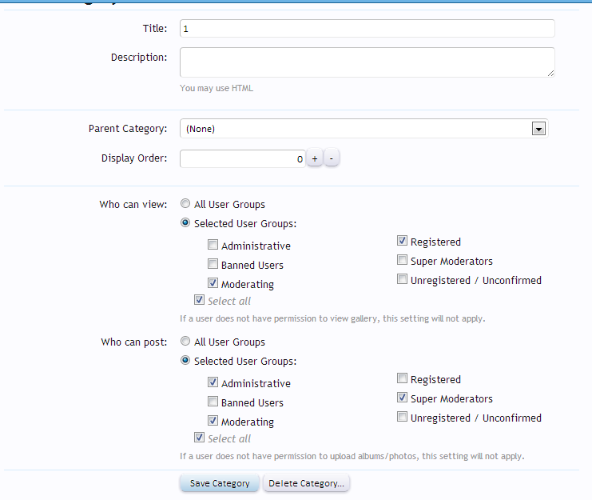Screen dimensions: 592x500
Task: Enable Unregistered / Unconfirmed under Who can post
Action: click(402, 418)
